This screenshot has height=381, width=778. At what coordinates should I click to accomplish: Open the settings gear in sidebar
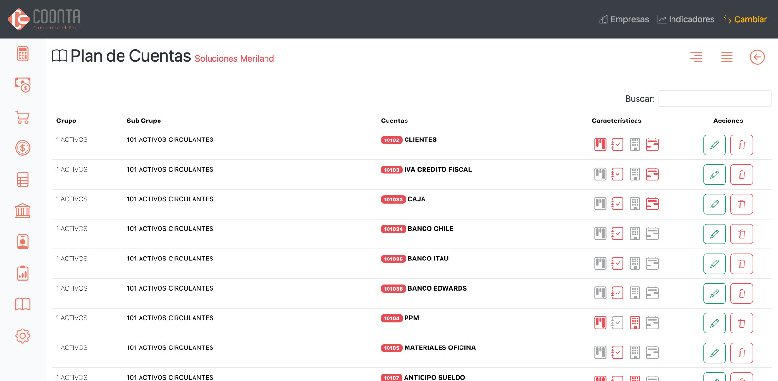coord(22,336)
